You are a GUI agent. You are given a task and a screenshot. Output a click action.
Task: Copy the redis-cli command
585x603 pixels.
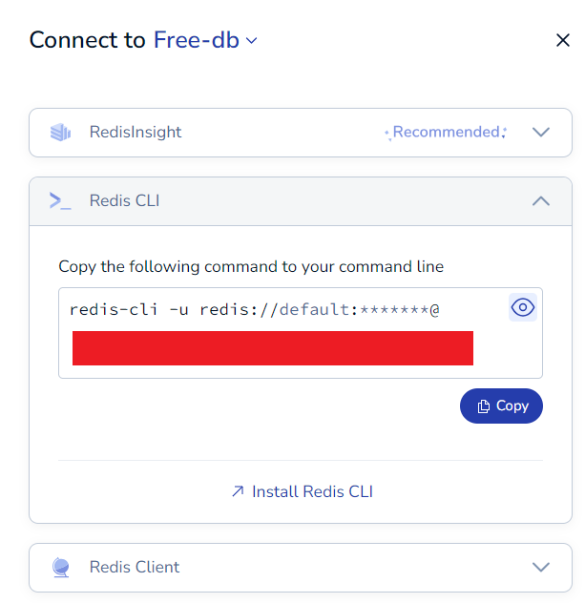tap(501, 405)
